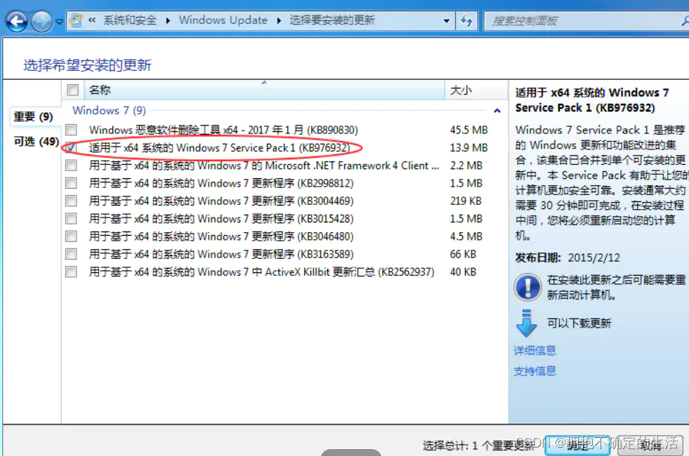Click the Windows 7 (9) group heading
This screenshot has width=689, height=456.
pyautogui.click(x=109, y=110)
